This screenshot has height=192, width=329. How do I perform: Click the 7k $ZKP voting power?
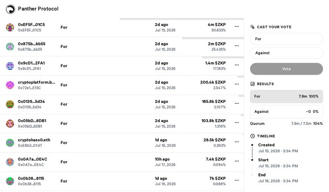(217, 178)
